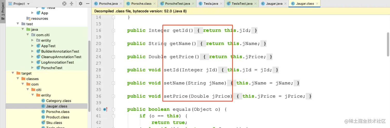
Task: Unfold setName() method at line 32
Action: pos(113,83)
